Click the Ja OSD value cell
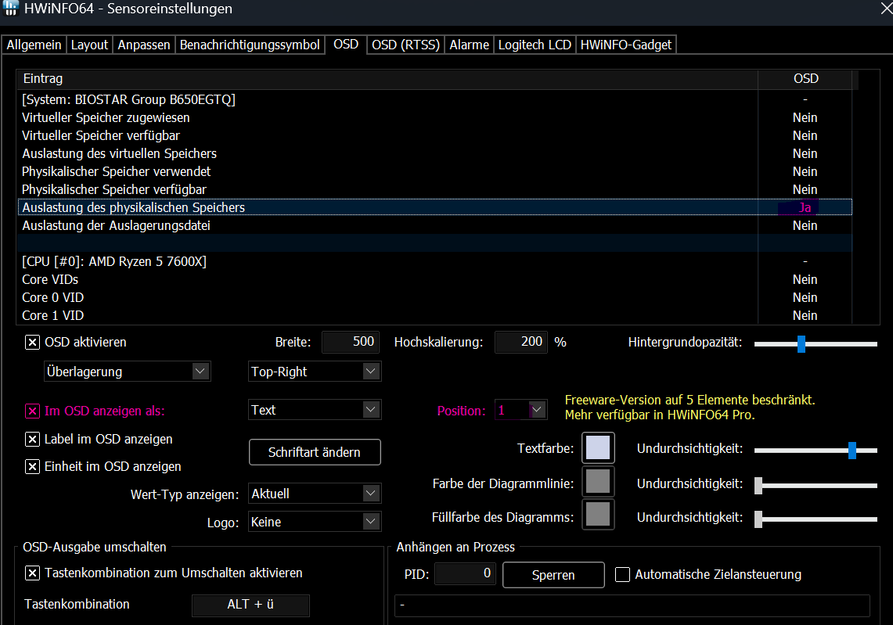 [805, 208]
